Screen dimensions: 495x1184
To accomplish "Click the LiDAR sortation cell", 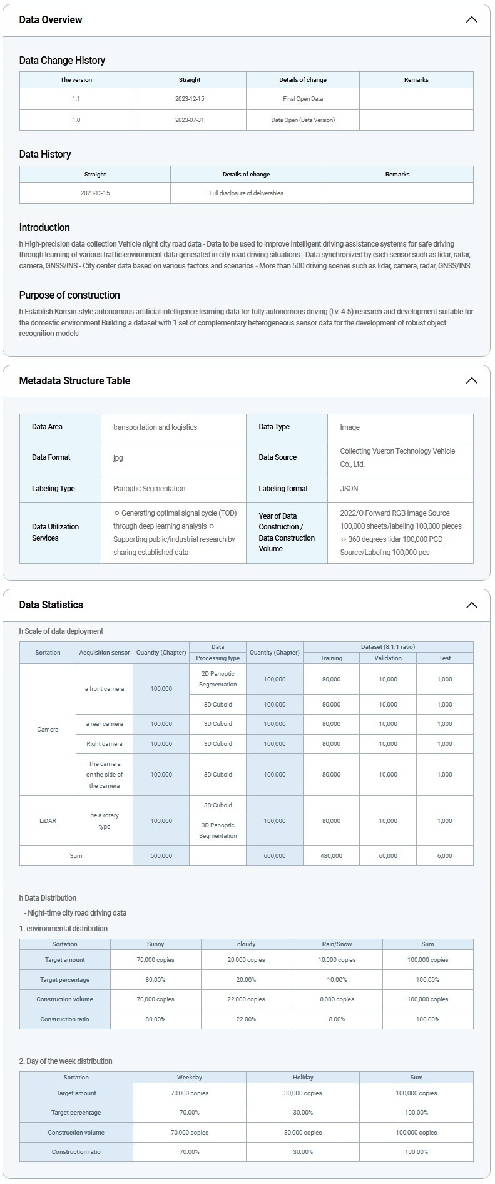I will [48, 820].
